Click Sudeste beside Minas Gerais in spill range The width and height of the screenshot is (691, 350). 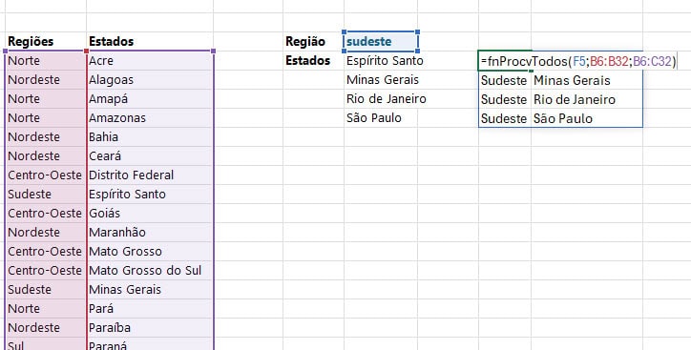(x=505, y=80)
